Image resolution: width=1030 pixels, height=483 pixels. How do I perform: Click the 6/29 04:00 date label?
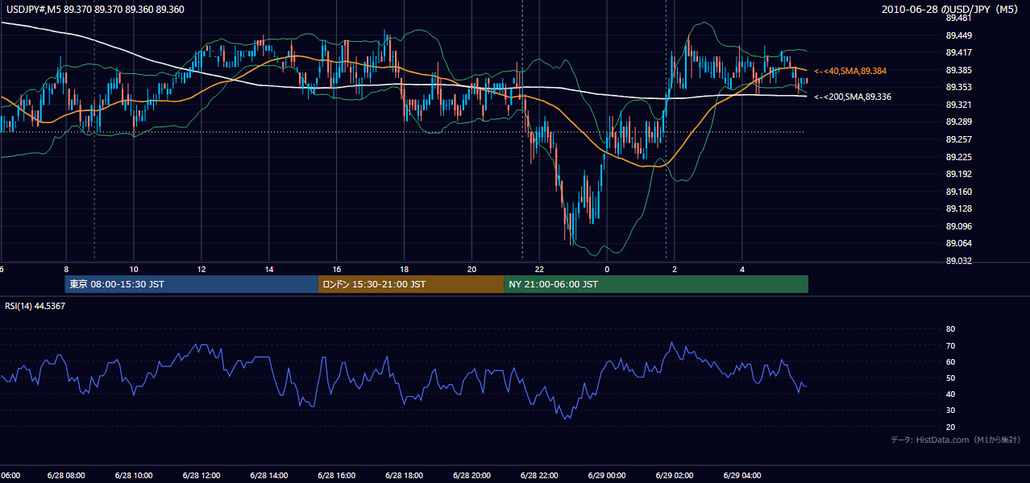pos(742,476)
